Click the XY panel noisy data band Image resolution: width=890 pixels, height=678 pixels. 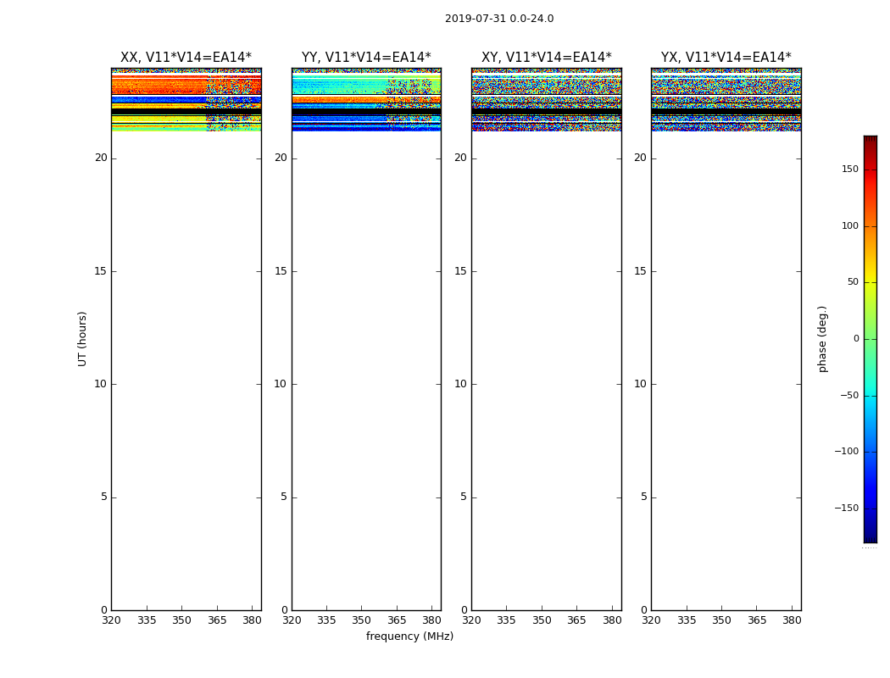tap(547, 100)
